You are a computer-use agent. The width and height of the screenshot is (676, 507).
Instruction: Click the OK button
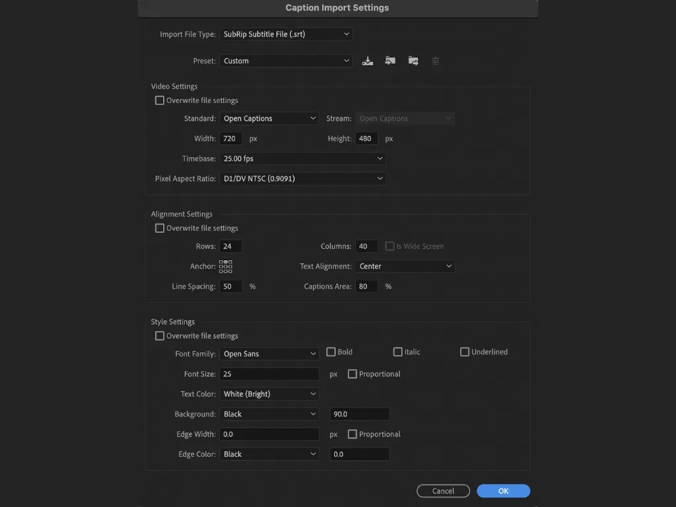503,490
